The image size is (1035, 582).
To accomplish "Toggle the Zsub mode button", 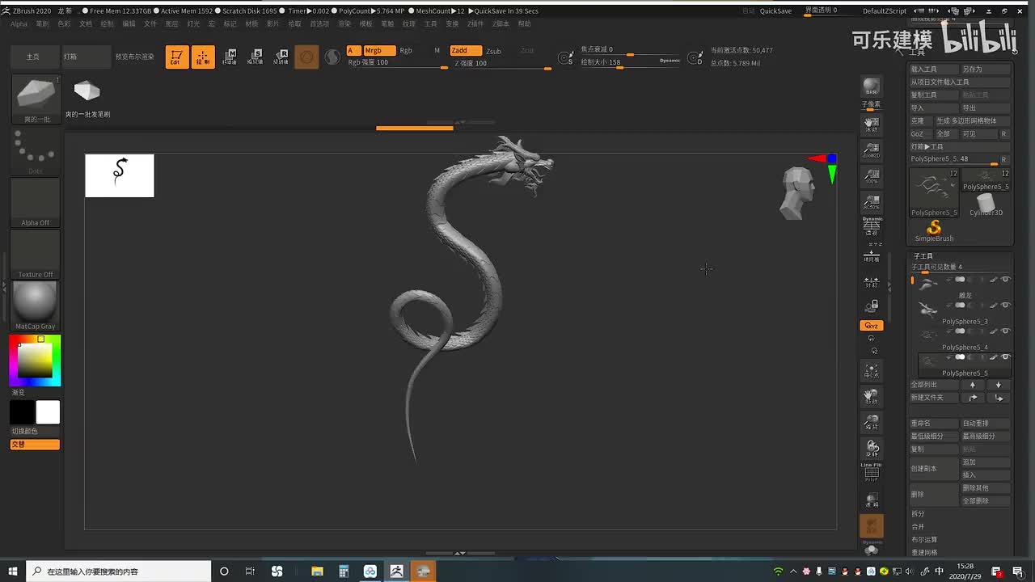I will click(x=493, y=51).
